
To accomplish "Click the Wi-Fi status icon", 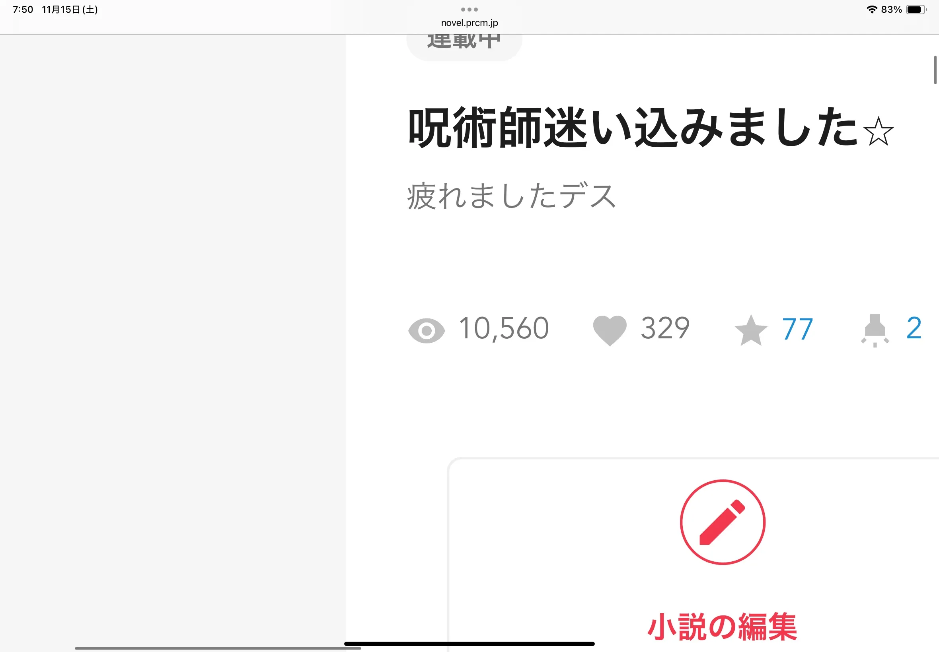I will [x=872, y=10].
